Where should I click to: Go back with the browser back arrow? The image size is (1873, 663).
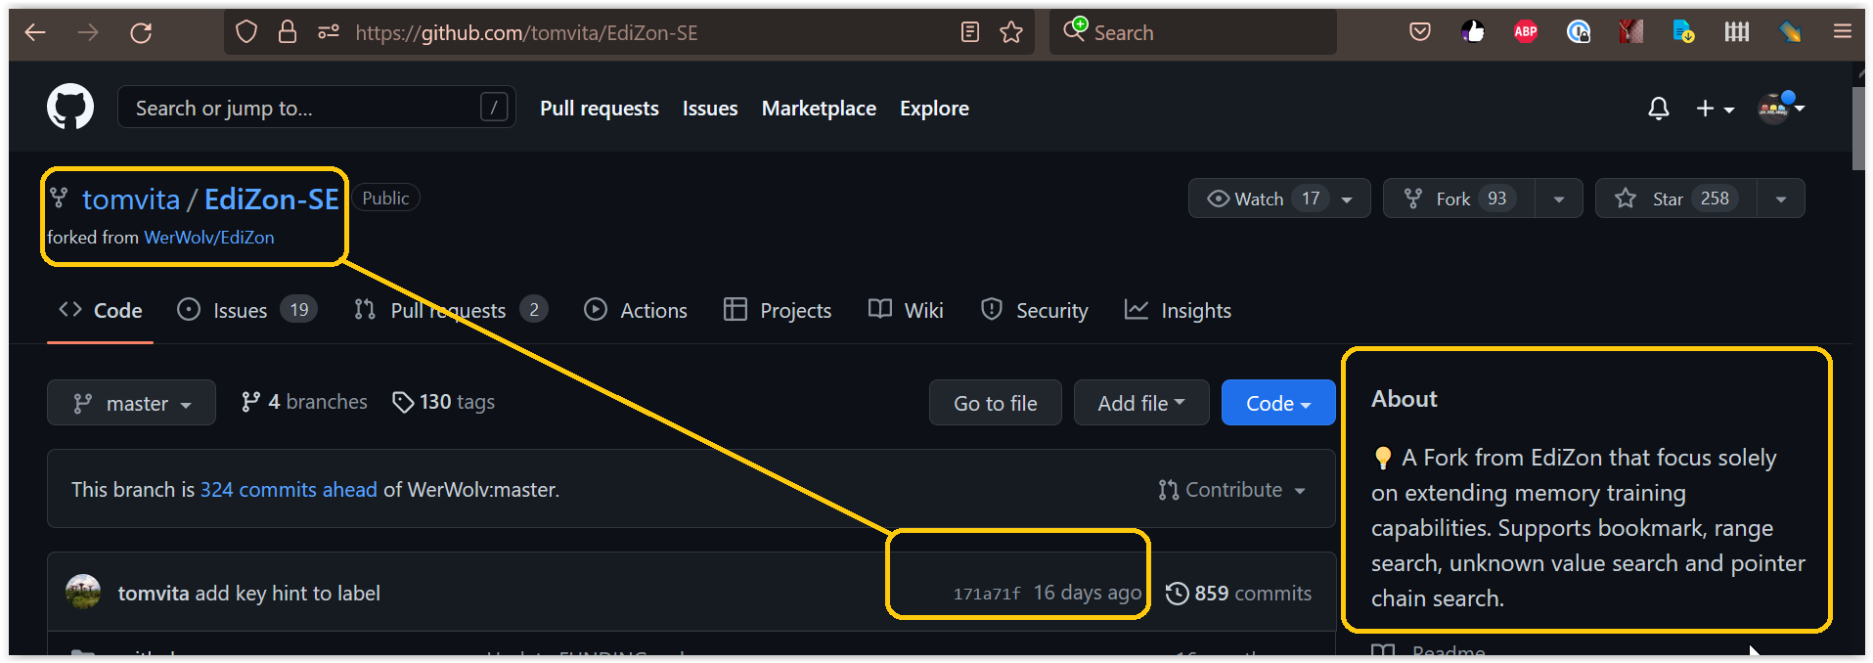click(x=35, y=32)
